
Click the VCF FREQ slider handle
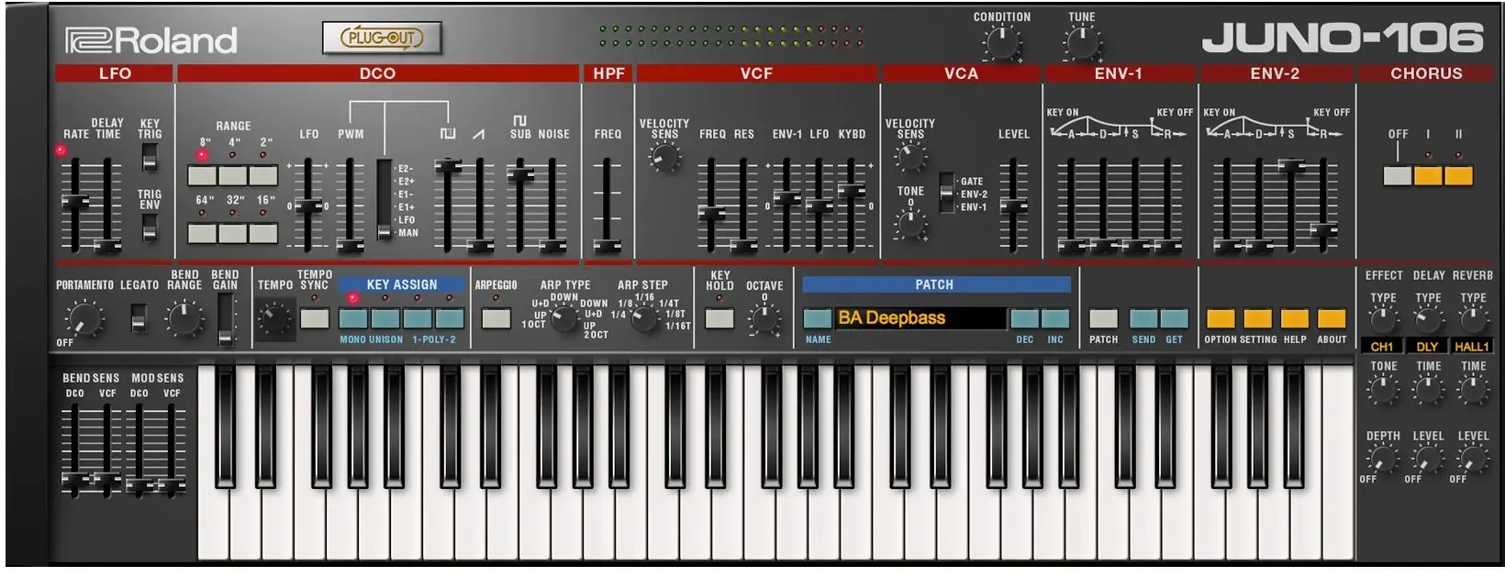pyautogui.click(x=711, y=214)
